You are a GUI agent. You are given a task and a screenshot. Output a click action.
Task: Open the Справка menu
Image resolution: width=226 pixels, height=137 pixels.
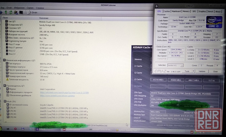(x=40, y=8)
